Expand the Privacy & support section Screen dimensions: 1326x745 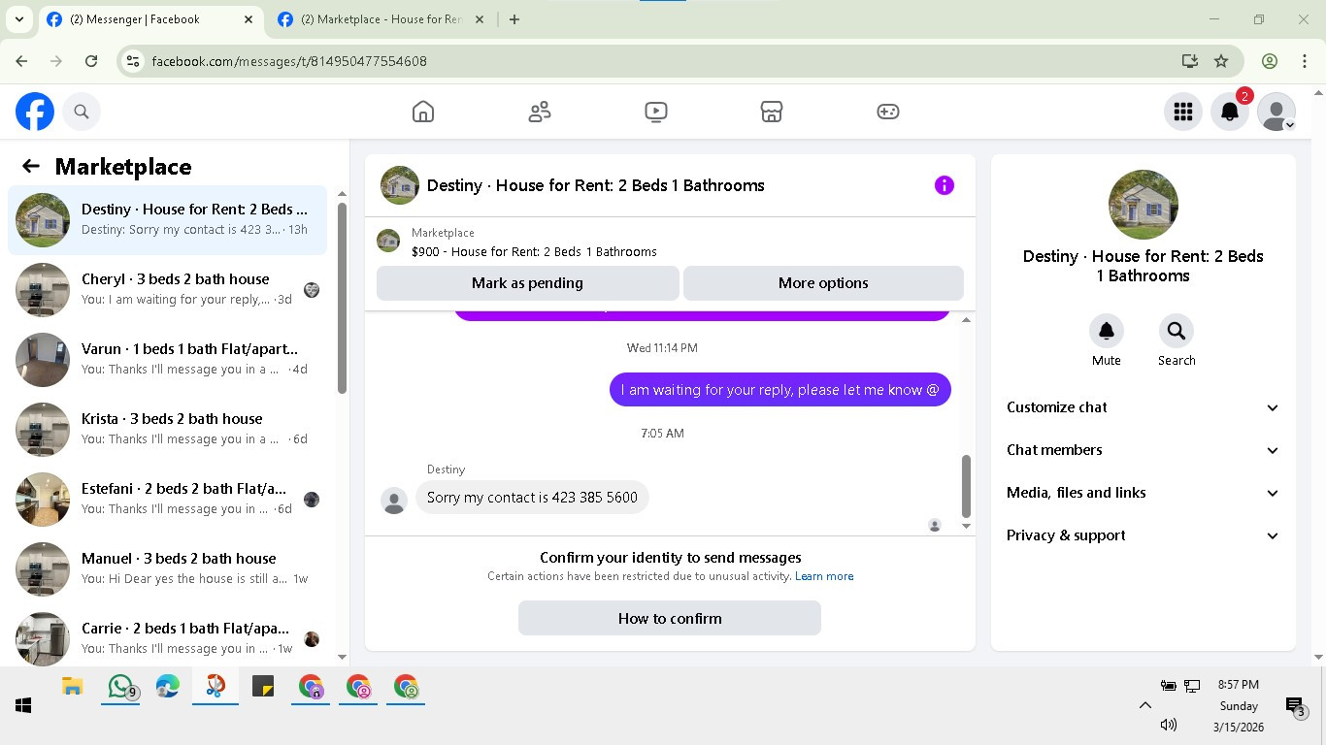pyautogui.click(x=1144, y=535)
